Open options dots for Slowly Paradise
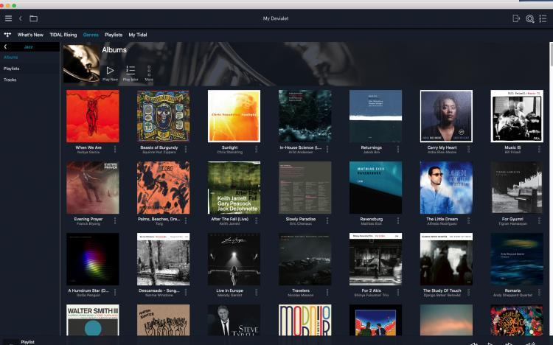This screenshot has width=553, height=345. [x=327, y=221]
